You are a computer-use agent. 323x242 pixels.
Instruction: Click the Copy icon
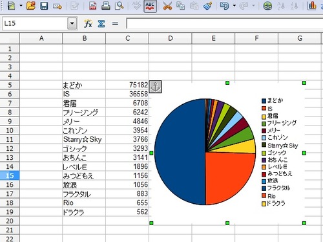click(180, 6)
